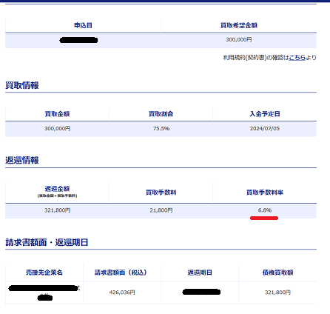Select the 入金予定日 column header
The image size is (330, 314).
(x=265, y=114)
